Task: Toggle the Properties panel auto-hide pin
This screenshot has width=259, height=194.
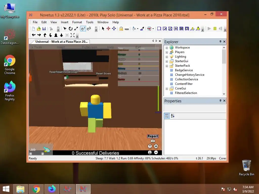Action: pyautogui.click(x=220, y=101)
